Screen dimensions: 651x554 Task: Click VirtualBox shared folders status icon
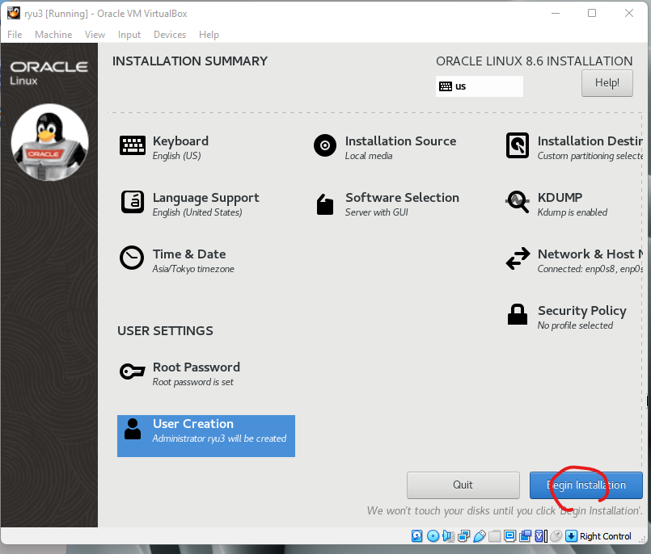[494, 535]
